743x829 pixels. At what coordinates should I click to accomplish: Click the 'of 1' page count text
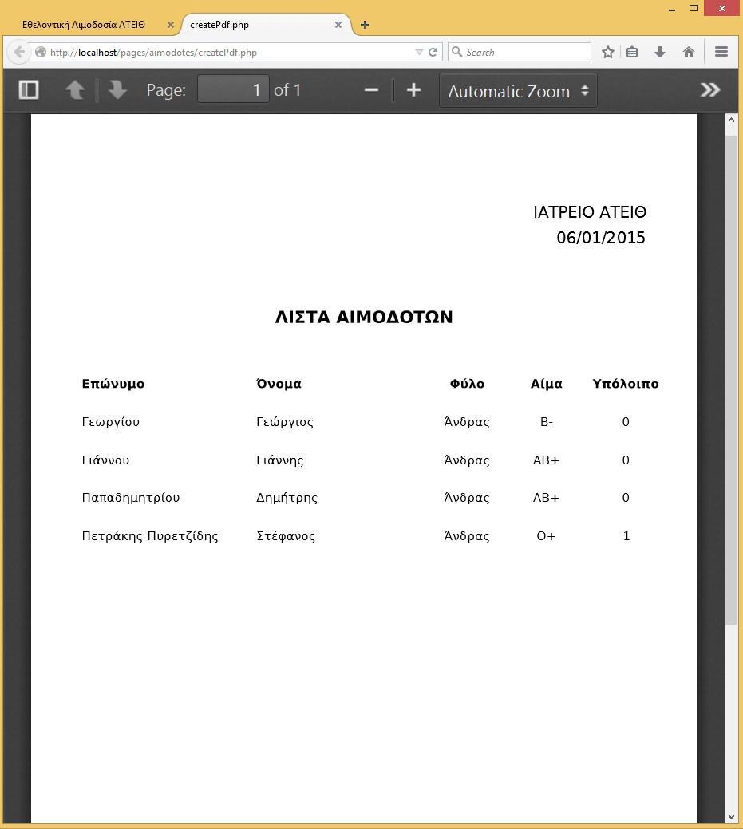(287, 90)
